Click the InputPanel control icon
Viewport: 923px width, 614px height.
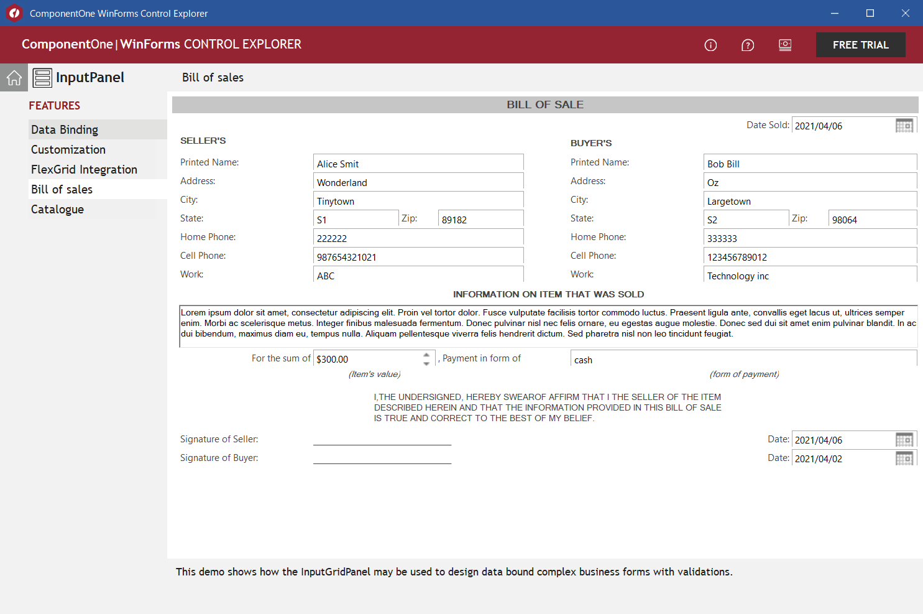click(x=42, y=78)
